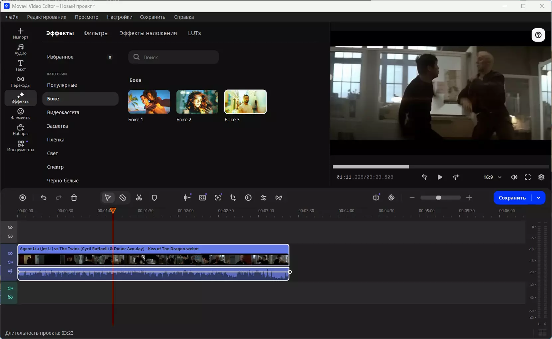
Task: Open the Аудио library in the sidebar
Action: [21, 50]
